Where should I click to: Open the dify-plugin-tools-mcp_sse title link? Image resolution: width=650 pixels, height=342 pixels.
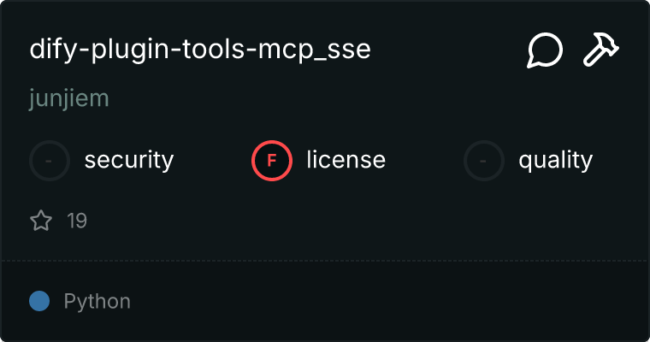click(x=200, y=50)
